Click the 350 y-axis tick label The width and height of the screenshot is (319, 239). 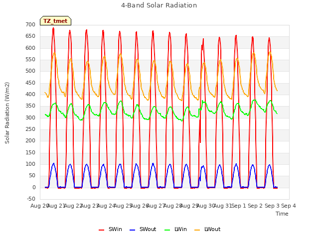(30, 106)
